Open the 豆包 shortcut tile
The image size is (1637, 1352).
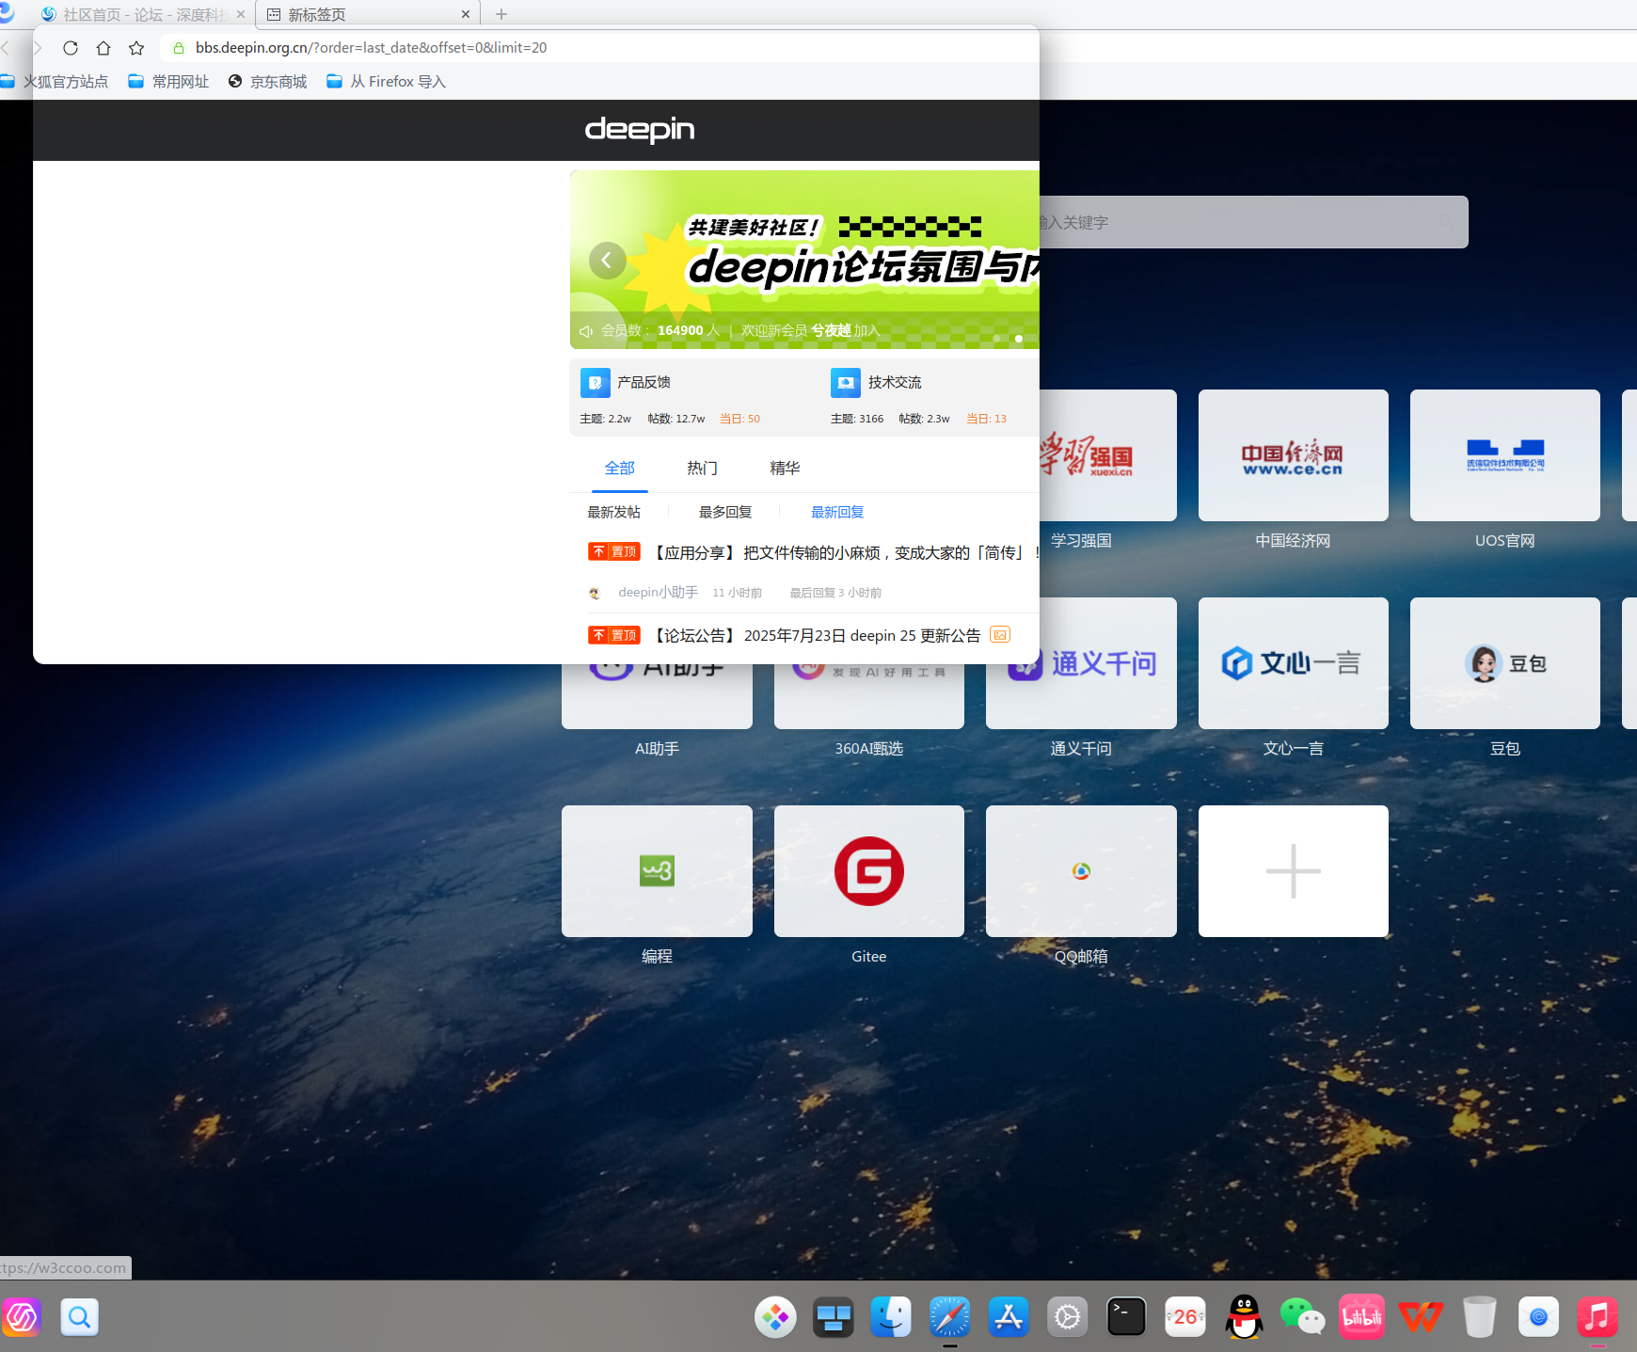click(x=1505, y=663)
